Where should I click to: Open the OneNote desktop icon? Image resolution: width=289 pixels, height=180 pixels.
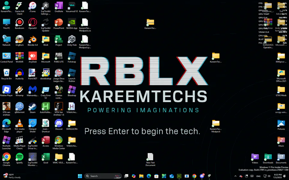(x=59, y=7)
